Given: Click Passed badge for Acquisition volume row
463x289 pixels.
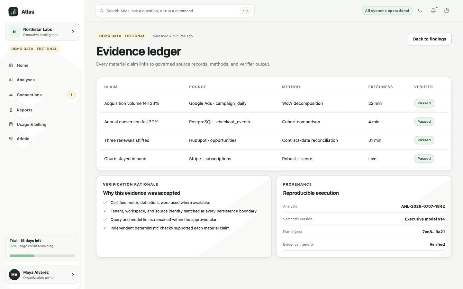Looking at the screenshot, I should click(x=424, y=103).
